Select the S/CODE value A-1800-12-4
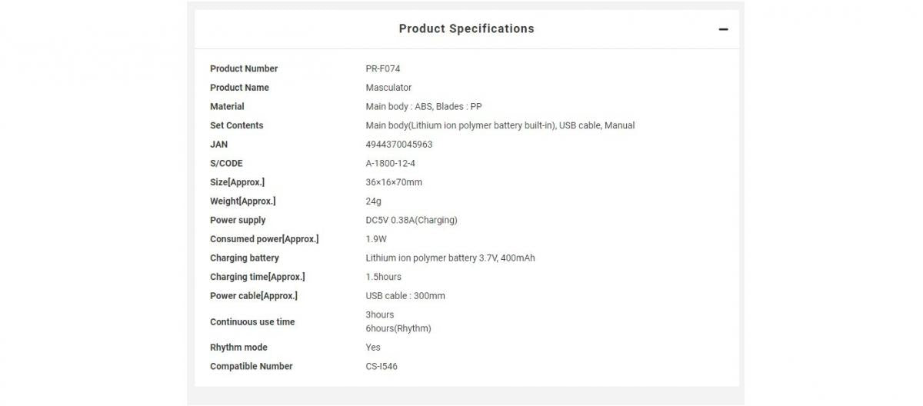The width and height of the screenshot is (923, 406). (x=390, y=163)
